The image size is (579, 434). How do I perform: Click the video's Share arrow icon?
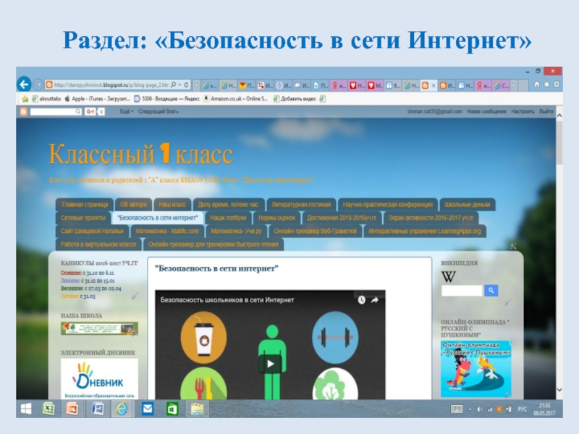(376, 299)
